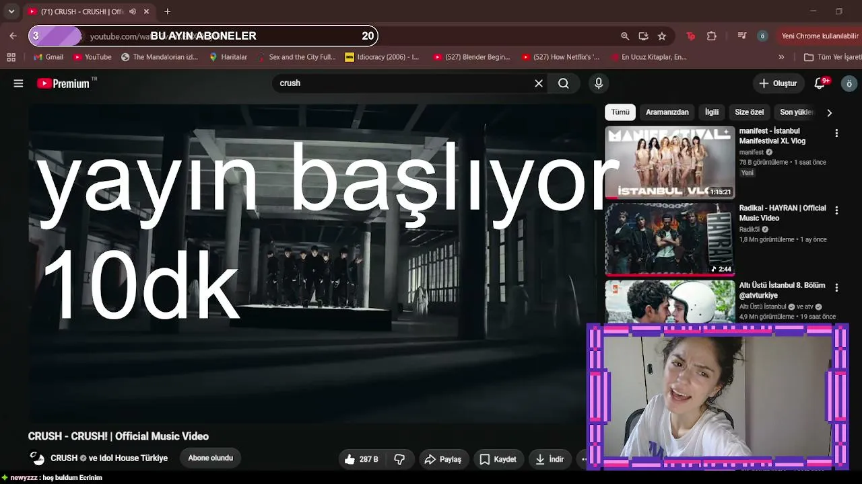
Task: Open the YouTube bookmark
Action: [92, 57]
